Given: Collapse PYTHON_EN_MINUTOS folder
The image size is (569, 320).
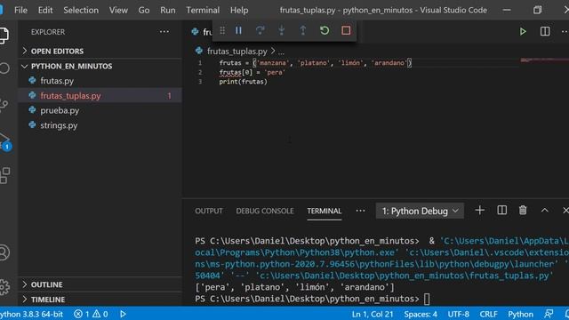Looking at the screenshot, I should (100, 66).
